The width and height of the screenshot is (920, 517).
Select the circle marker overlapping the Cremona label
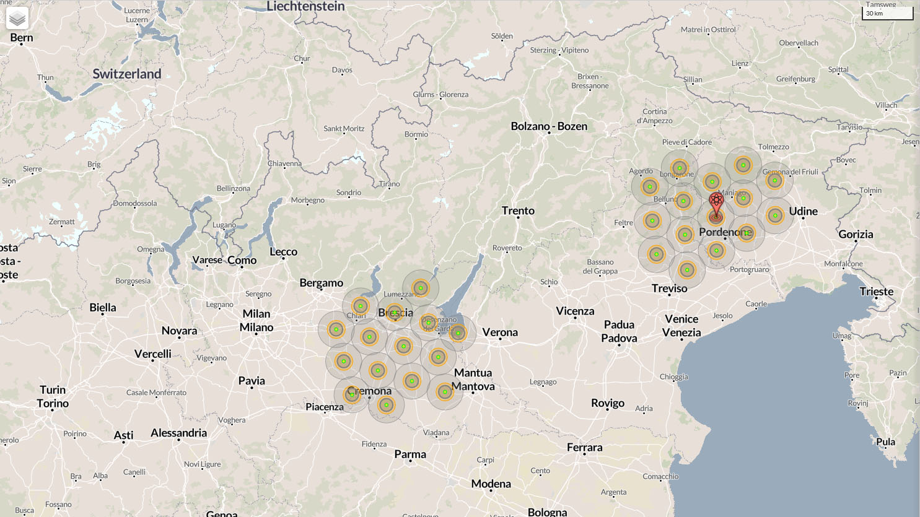pos(352,394)
